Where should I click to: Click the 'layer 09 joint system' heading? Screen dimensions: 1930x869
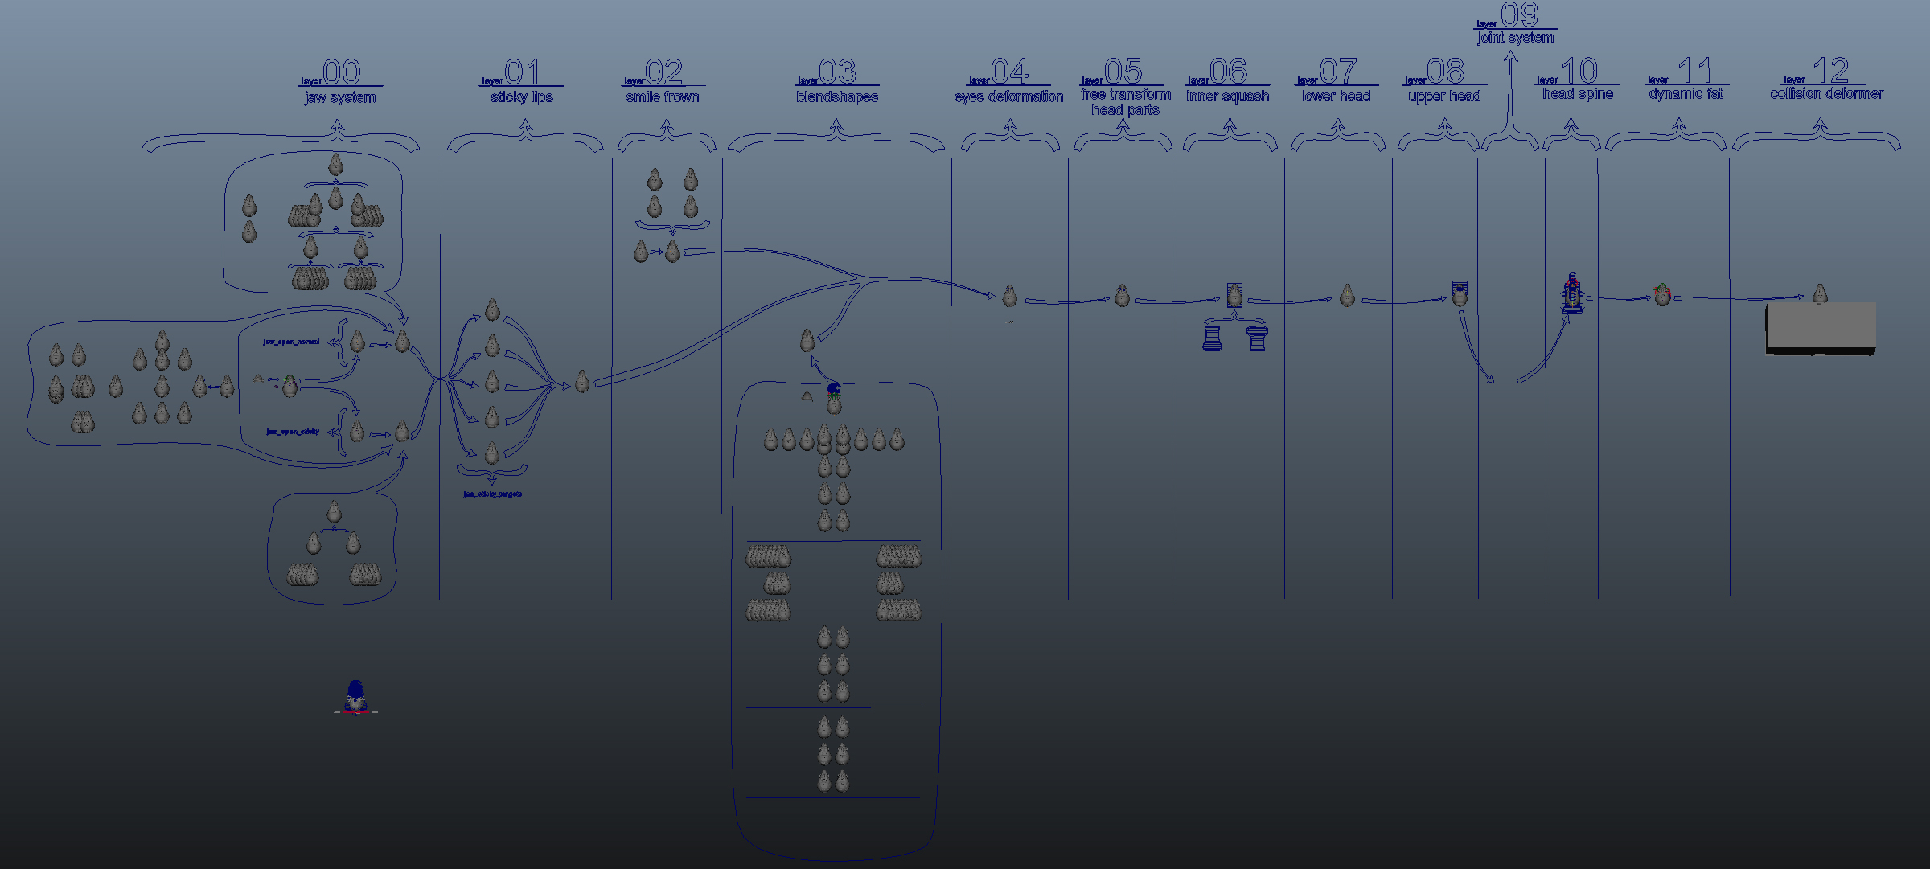(1516, 23)
